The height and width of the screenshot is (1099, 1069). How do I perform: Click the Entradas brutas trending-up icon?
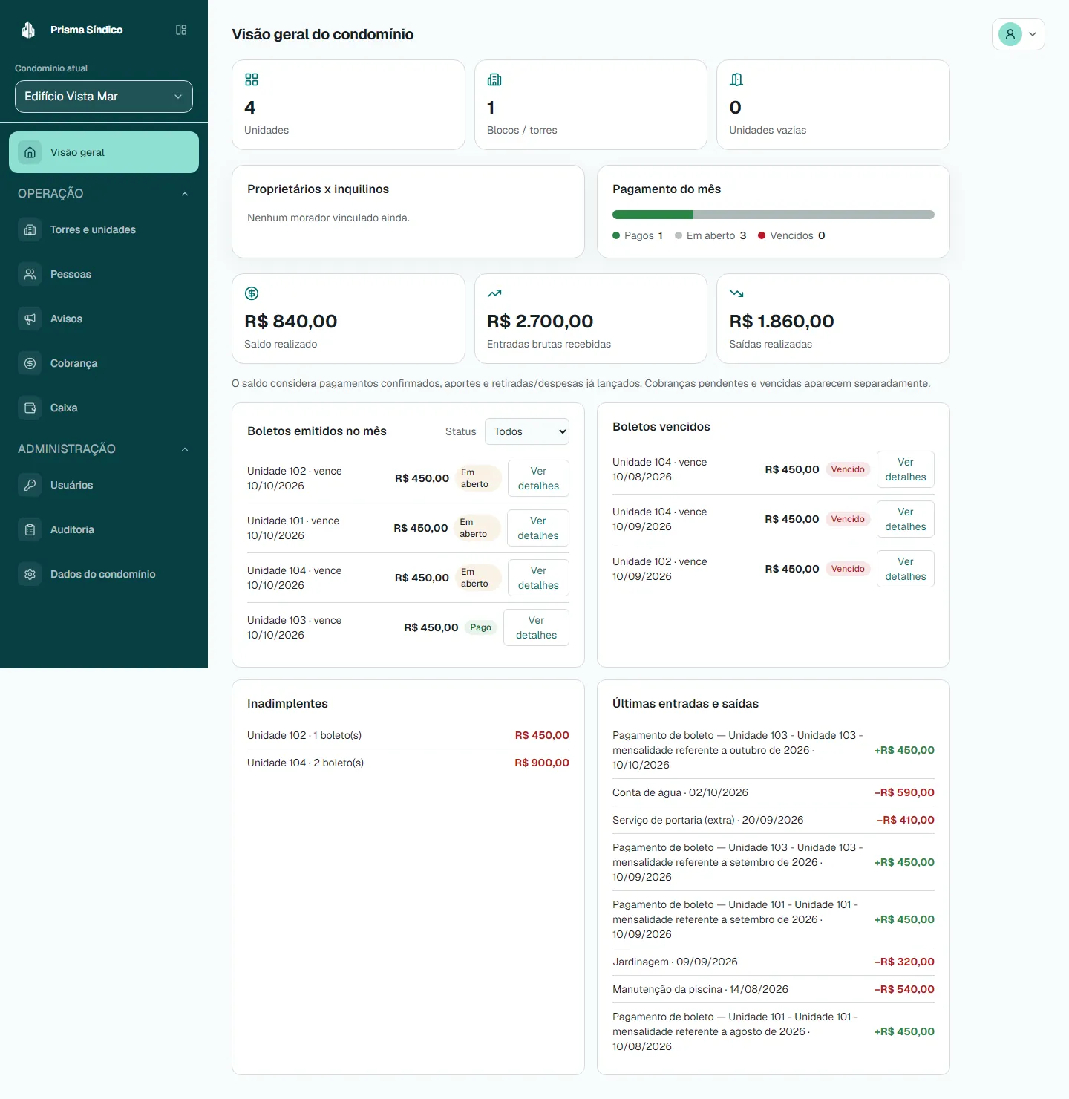494,293
